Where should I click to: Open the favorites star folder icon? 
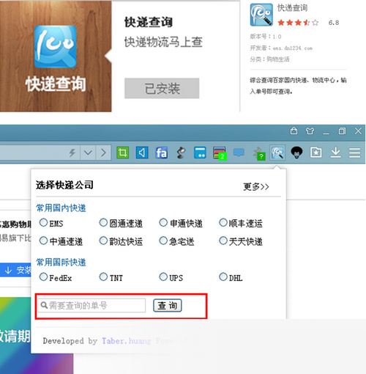(x=316, y=153)
